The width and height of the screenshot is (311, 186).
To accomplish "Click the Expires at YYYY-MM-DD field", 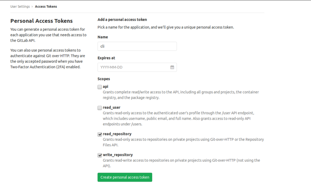I will point(133,67).
